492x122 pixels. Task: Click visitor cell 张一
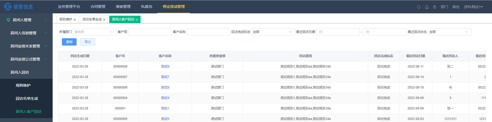point(450,108)
